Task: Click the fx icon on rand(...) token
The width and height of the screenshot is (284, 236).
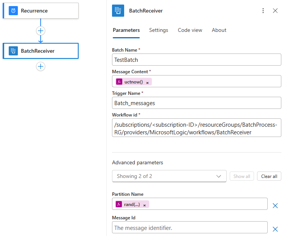Action: point(119,205)
